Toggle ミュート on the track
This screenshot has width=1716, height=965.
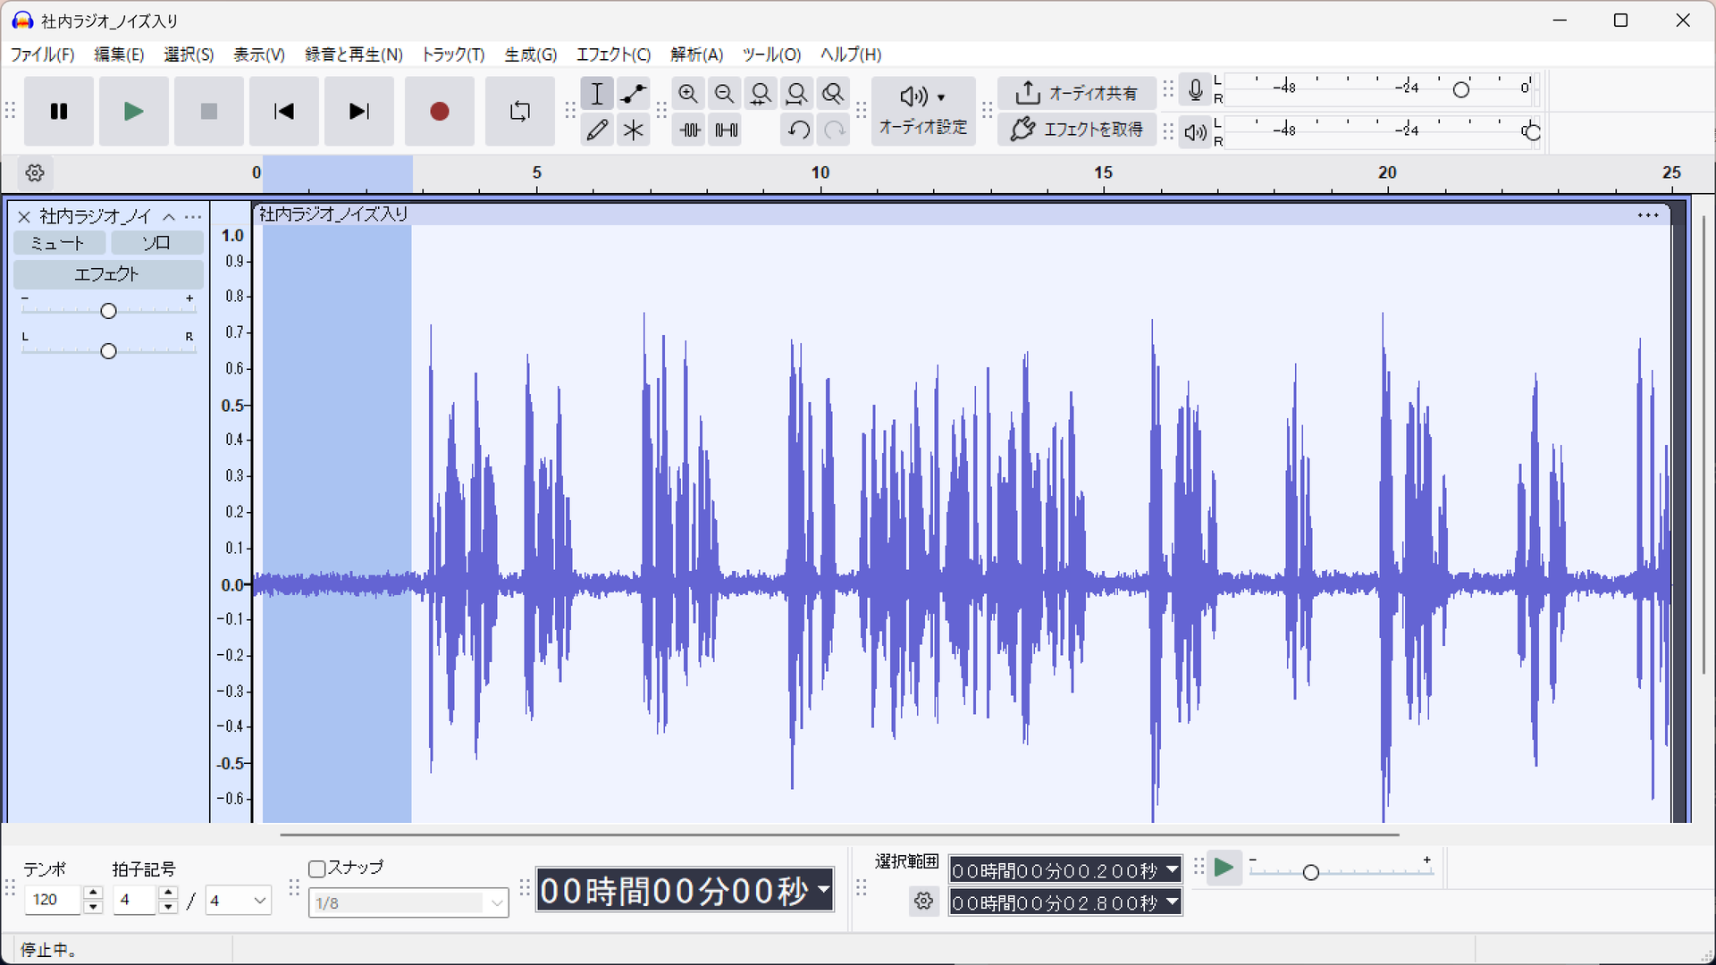(x=59, y=243)
